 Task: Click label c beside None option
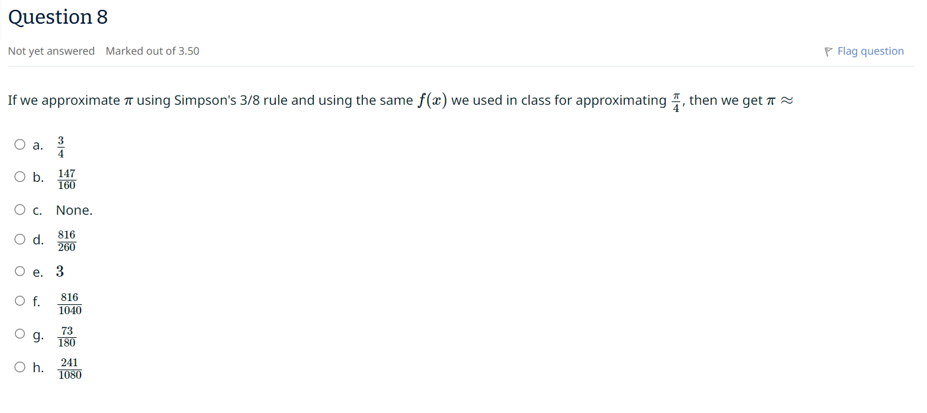coord(37,209)
